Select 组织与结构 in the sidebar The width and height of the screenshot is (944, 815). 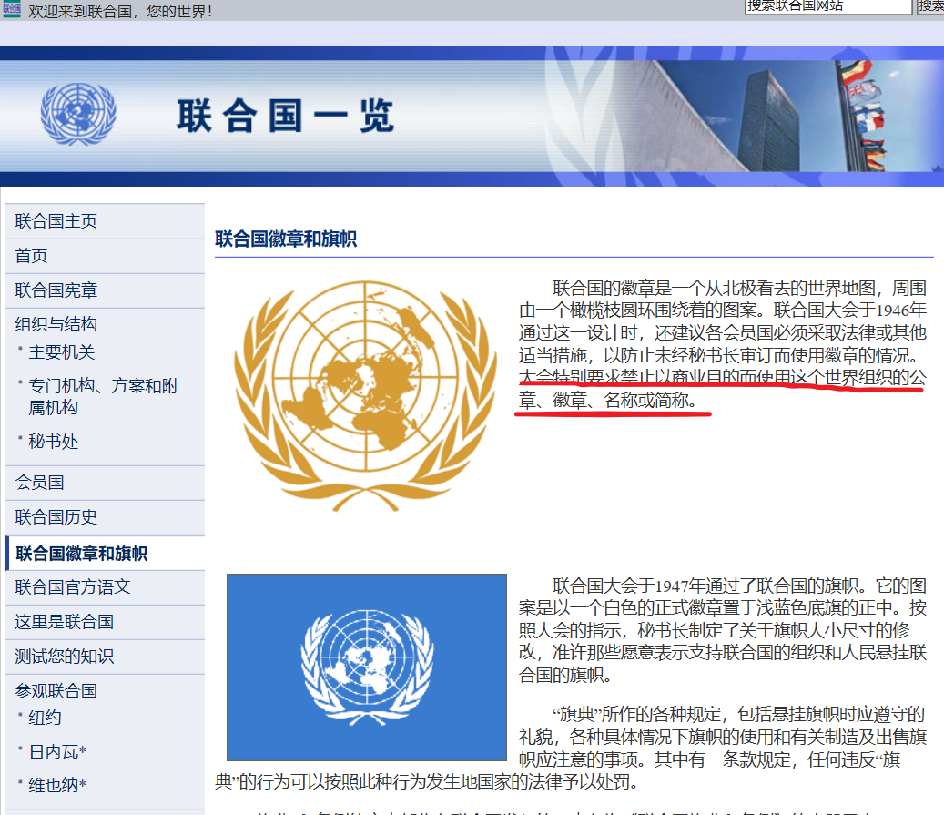[56, 324]
